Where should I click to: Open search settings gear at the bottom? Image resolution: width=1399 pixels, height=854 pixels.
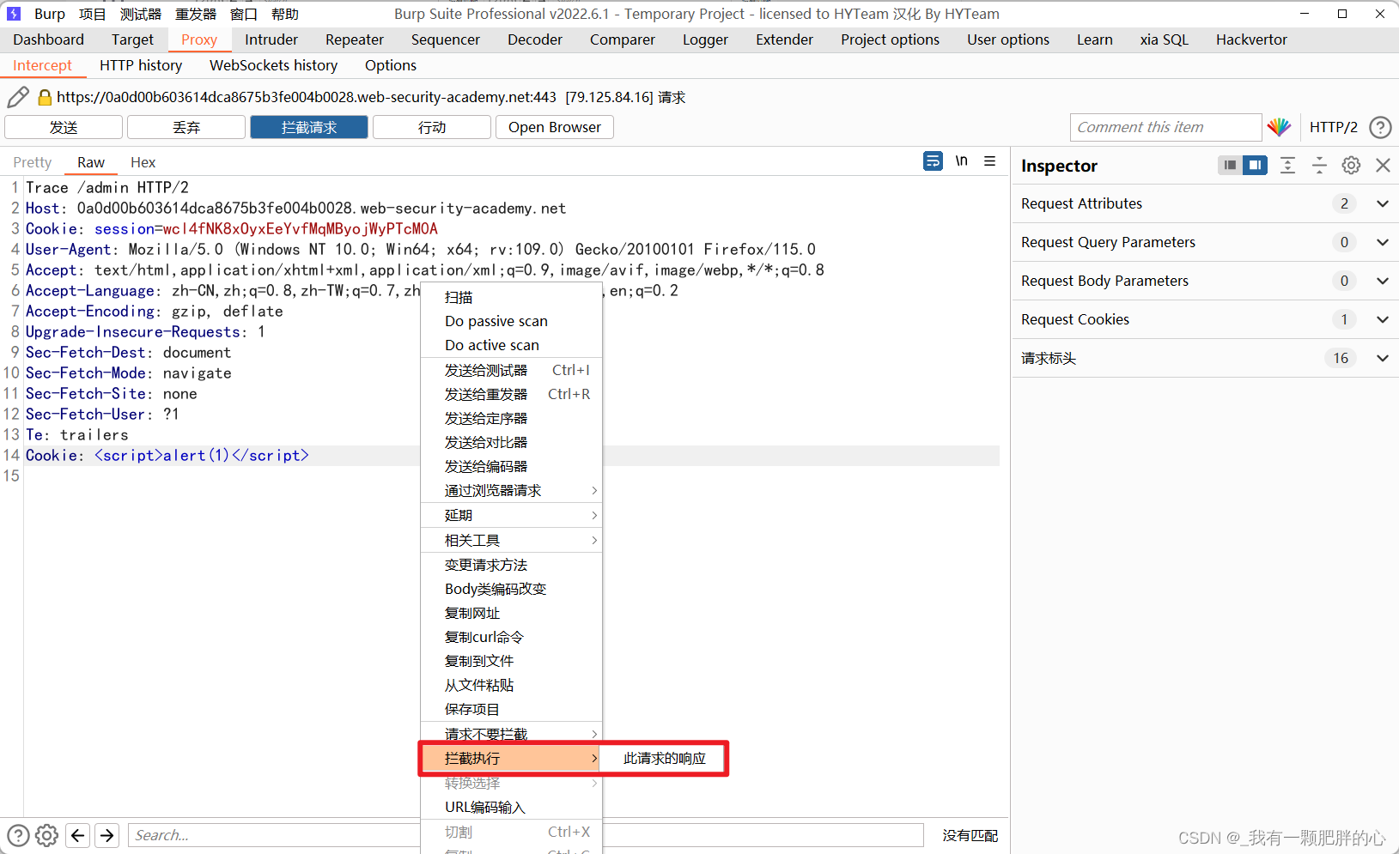(x=47, y=835)
